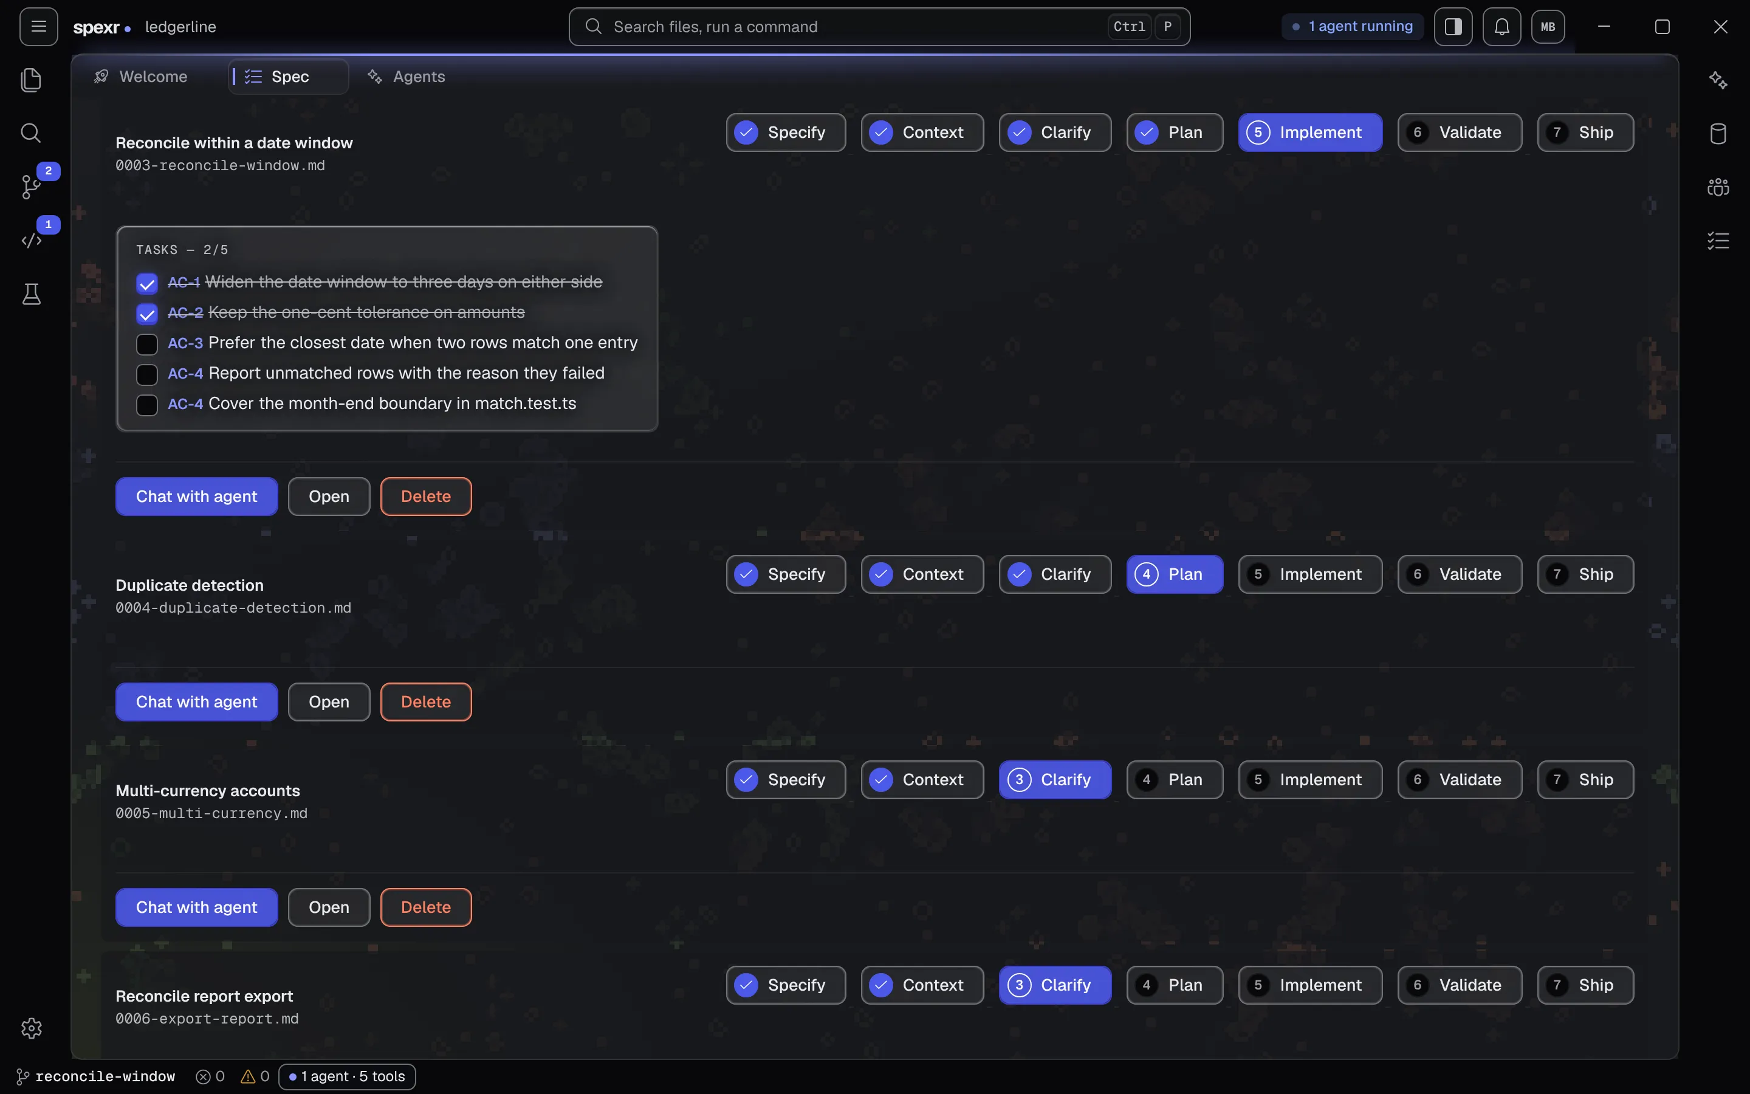This screenshot has width=1750, height=1094.
Task: Delete the Reconcile within a date window spec
Action: 426,497
